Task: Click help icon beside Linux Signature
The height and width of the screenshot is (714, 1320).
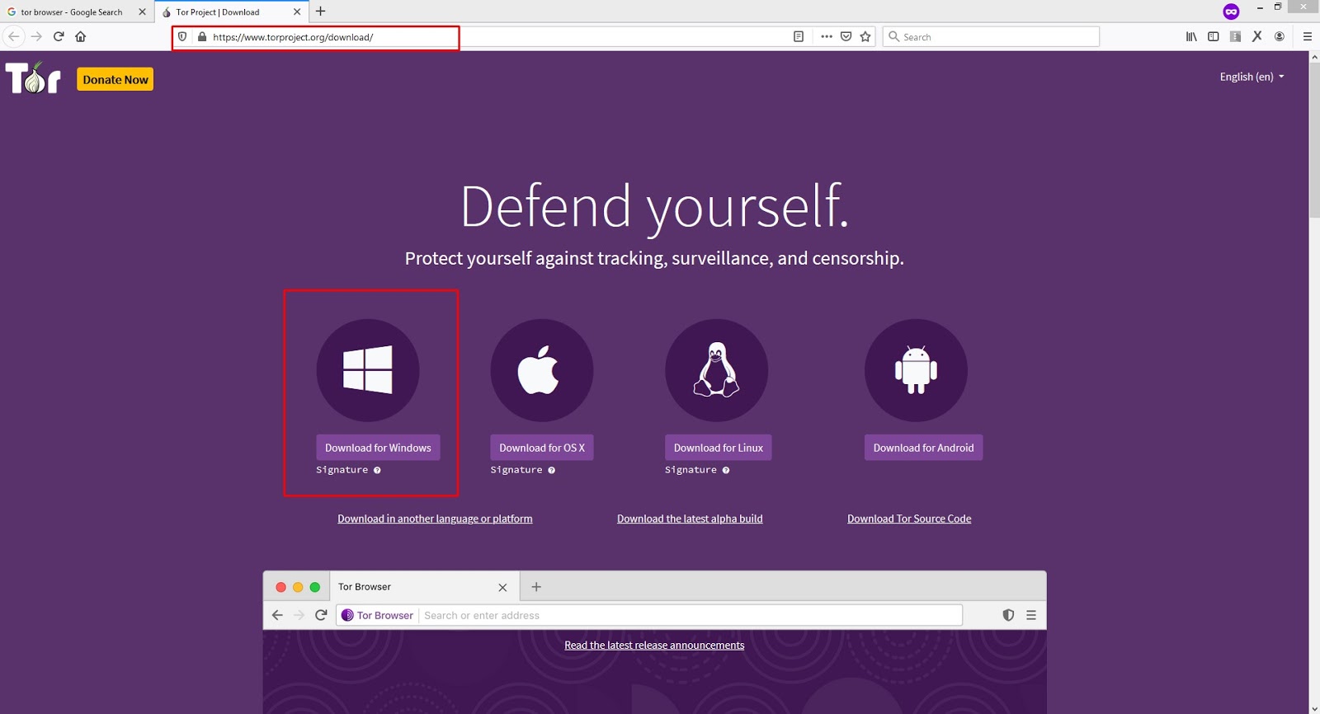Action: pyautogui.click(x=726, y=470)
